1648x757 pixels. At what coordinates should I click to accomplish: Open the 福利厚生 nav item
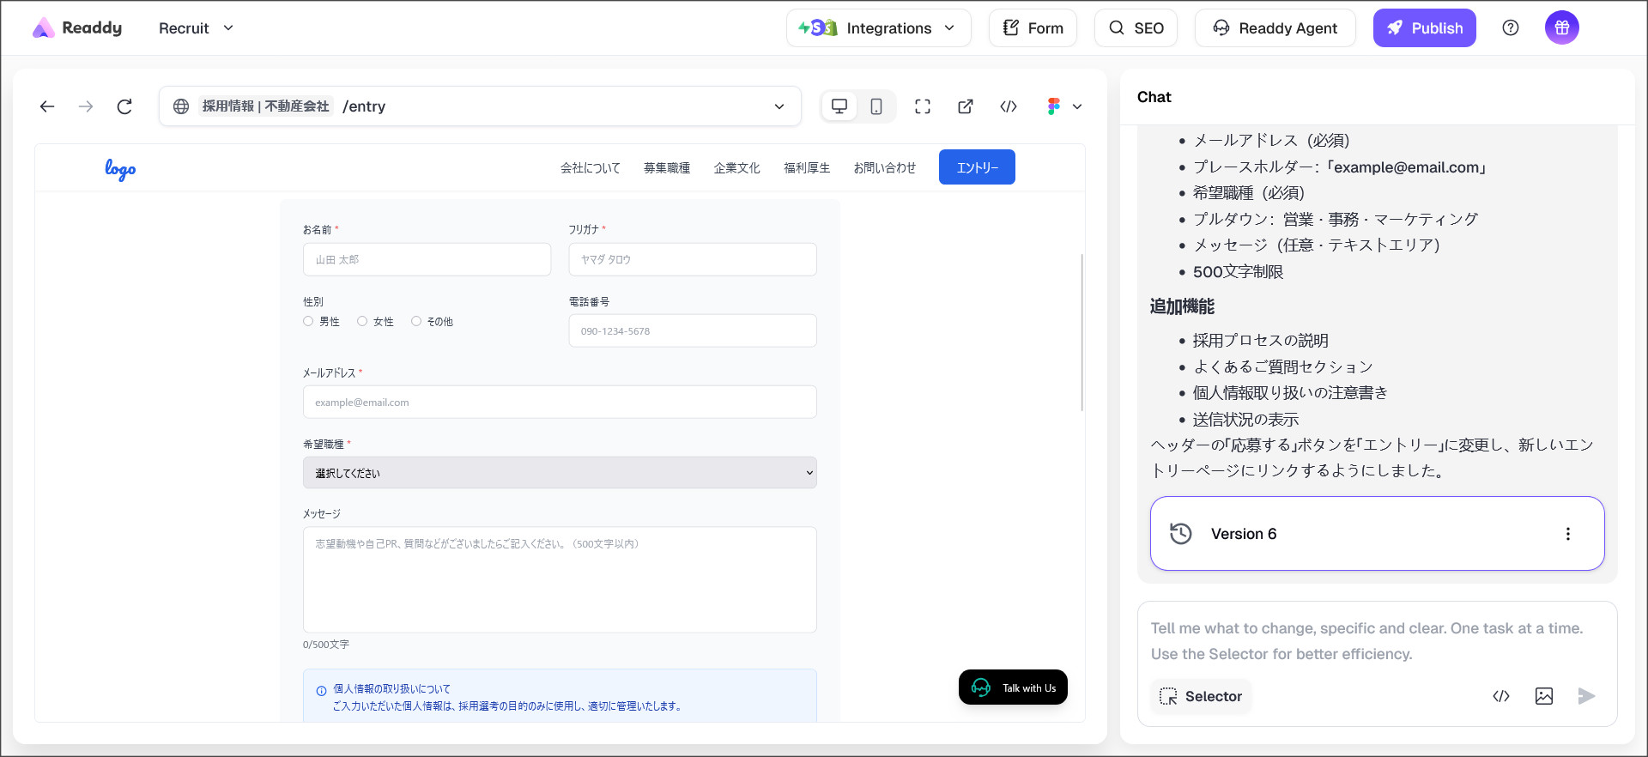point(807,168)
